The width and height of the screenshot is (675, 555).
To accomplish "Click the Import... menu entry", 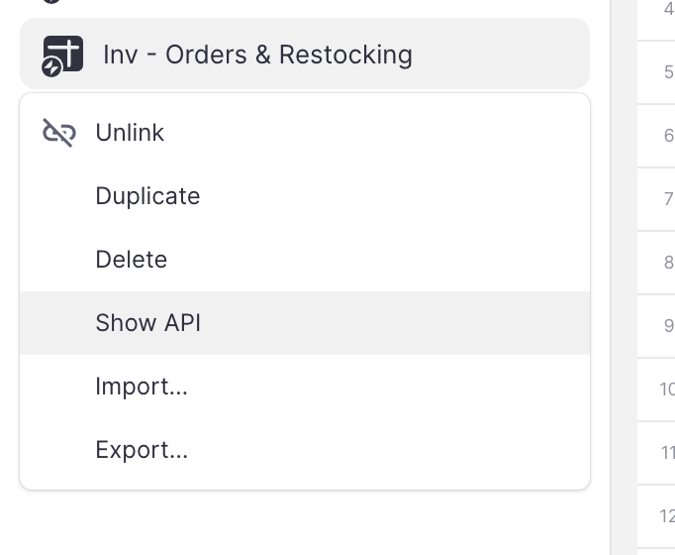I will [142, 387].
